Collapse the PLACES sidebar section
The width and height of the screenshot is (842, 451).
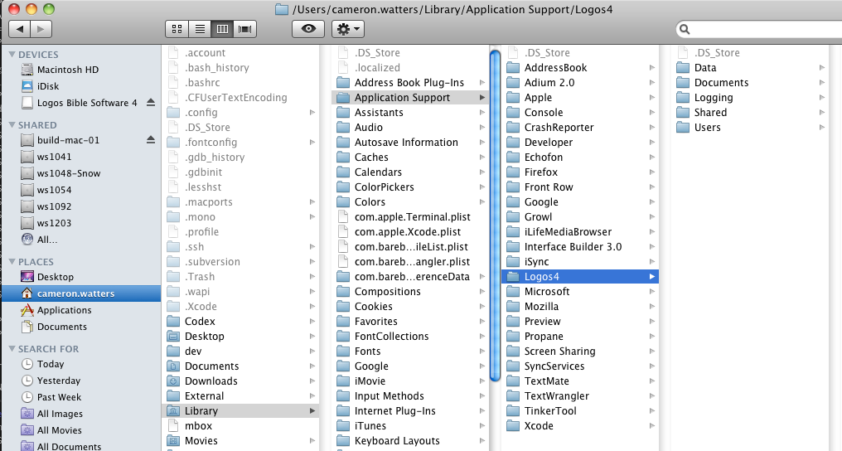pyautogui.click(x=12, y=261)
